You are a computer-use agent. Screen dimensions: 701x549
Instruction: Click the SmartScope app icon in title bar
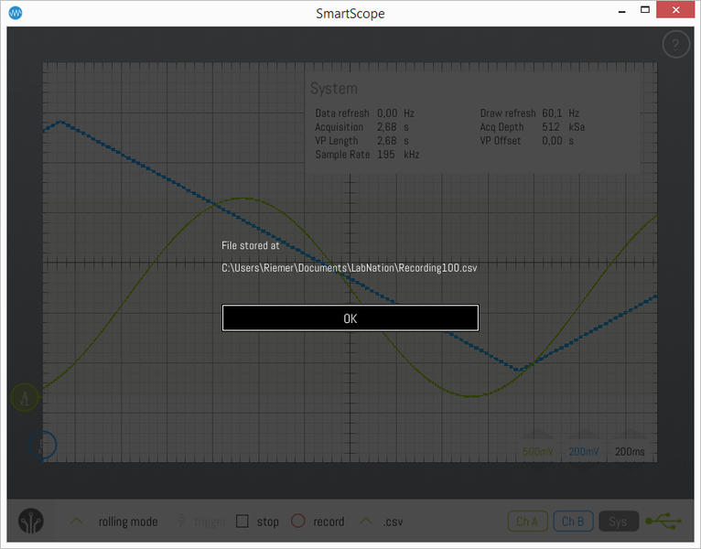[x=16, y=13]
